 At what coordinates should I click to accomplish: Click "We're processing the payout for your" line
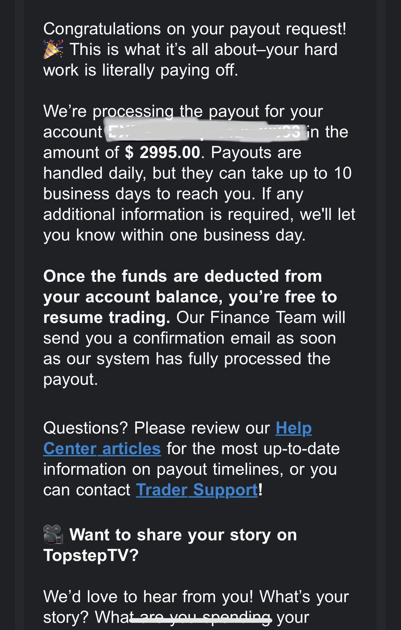(183, 111)
